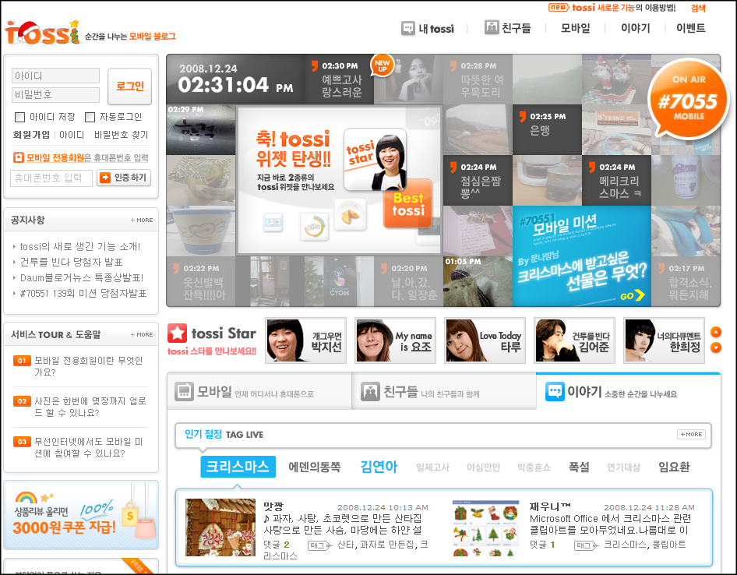737x575 pixels.
Task: Click the 로그인 login button
Action: pyautogui.click(x=130, y=86)
